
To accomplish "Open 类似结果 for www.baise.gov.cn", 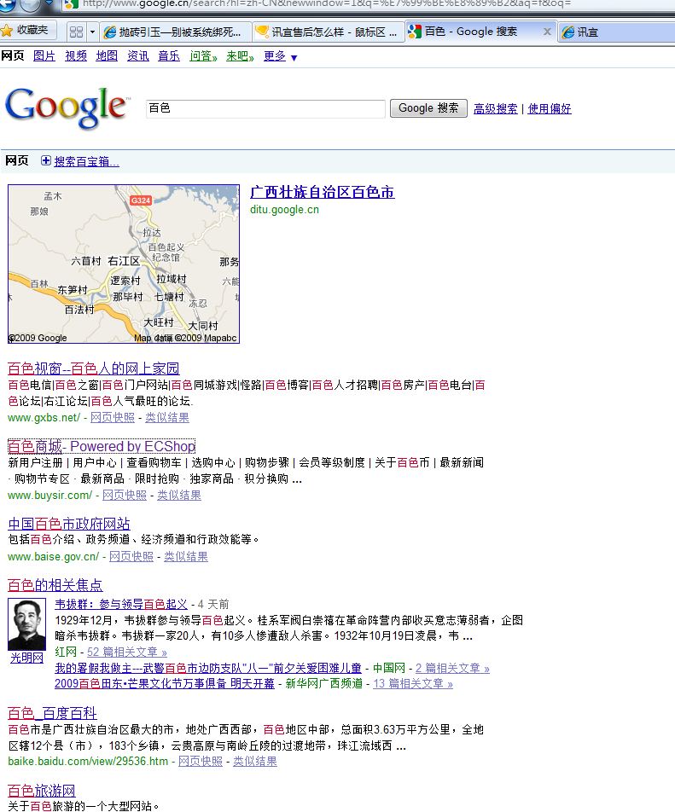I will point(185,557).
